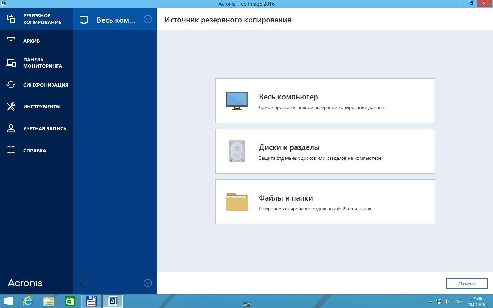
Task: Choose Весь компьютер as backup source
Action: [x=325, y=101]
